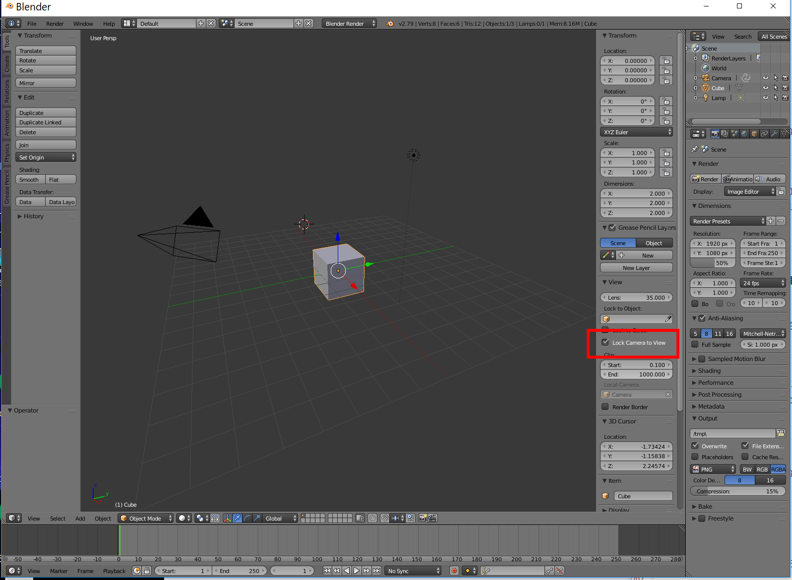Open the output folder browser icon
This screenshot has height=580, width=792.
pos(781,433)
